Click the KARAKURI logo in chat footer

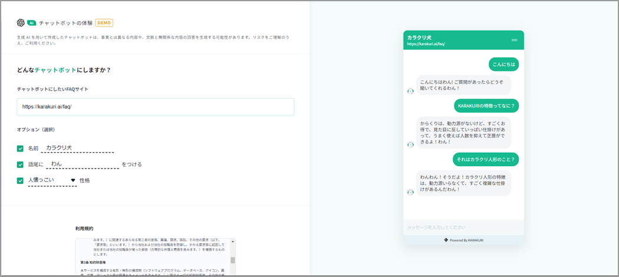coord(446,240)
